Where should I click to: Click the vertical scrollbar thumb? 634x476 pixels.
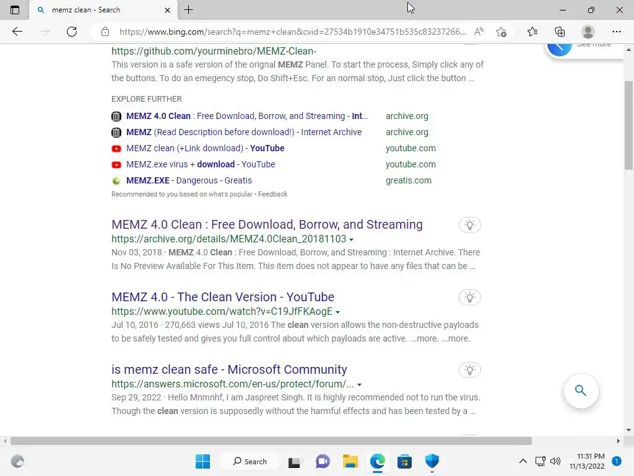[629, 125]
